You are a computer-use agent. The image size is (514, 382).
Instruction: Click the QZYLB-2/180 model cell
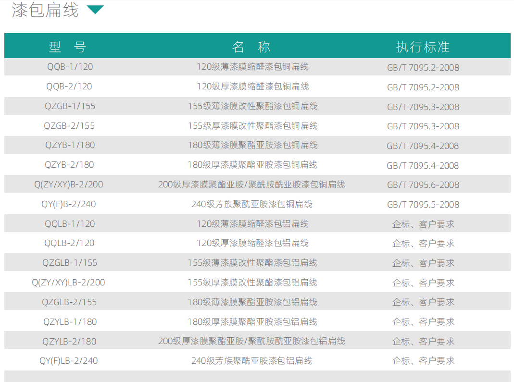69,341
